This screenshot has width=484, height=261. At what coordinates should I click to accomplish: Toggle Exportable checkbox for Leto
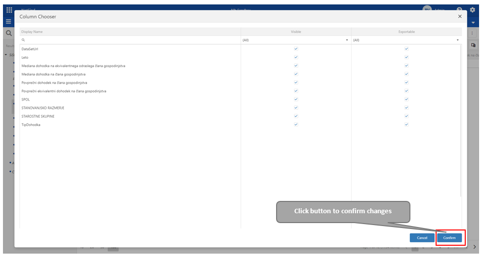coord(406,57)
